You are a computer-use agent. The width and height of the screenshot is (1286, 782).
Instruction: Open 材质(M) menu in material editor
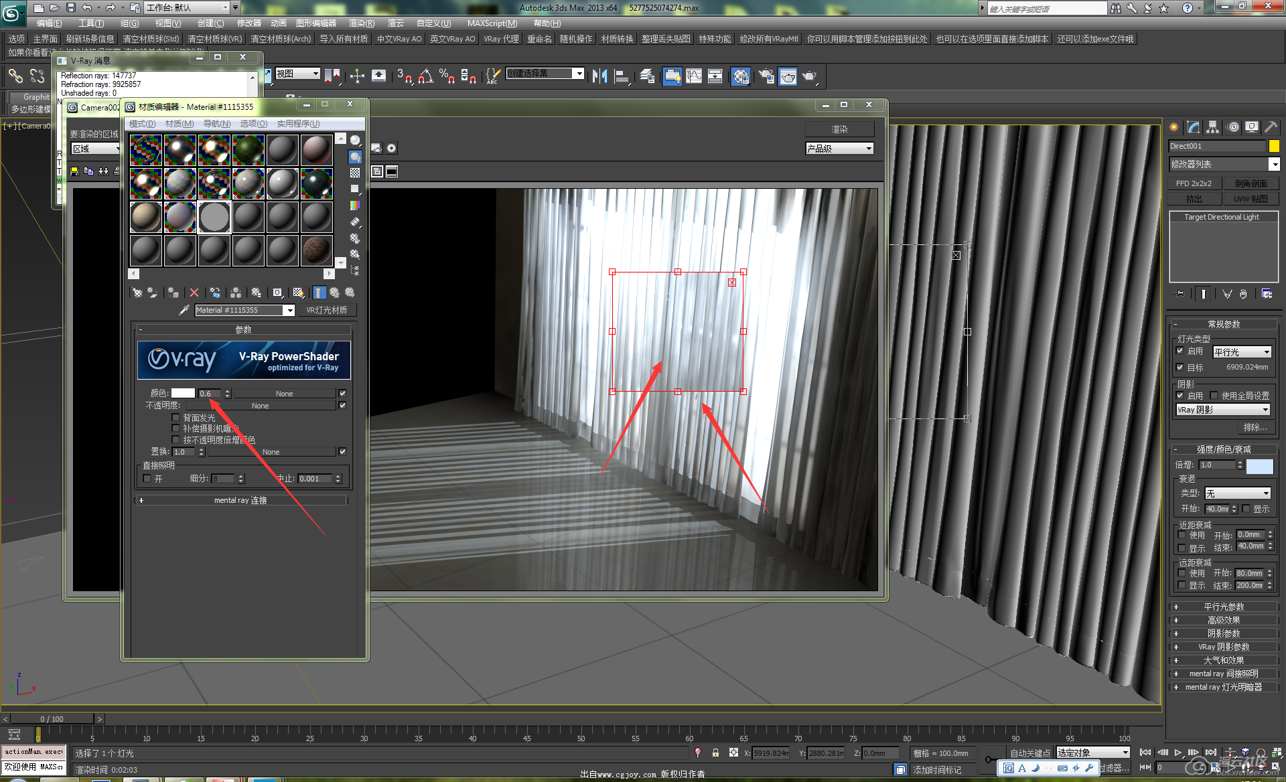click(180, 124)
